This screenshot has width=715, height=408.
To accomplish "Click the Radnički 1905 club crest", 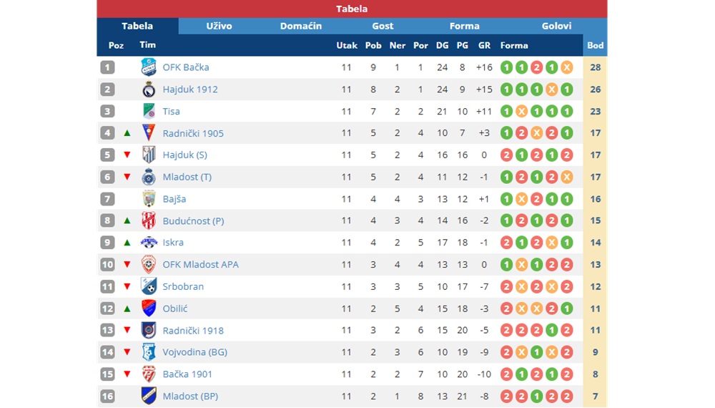I will (149, 133).
